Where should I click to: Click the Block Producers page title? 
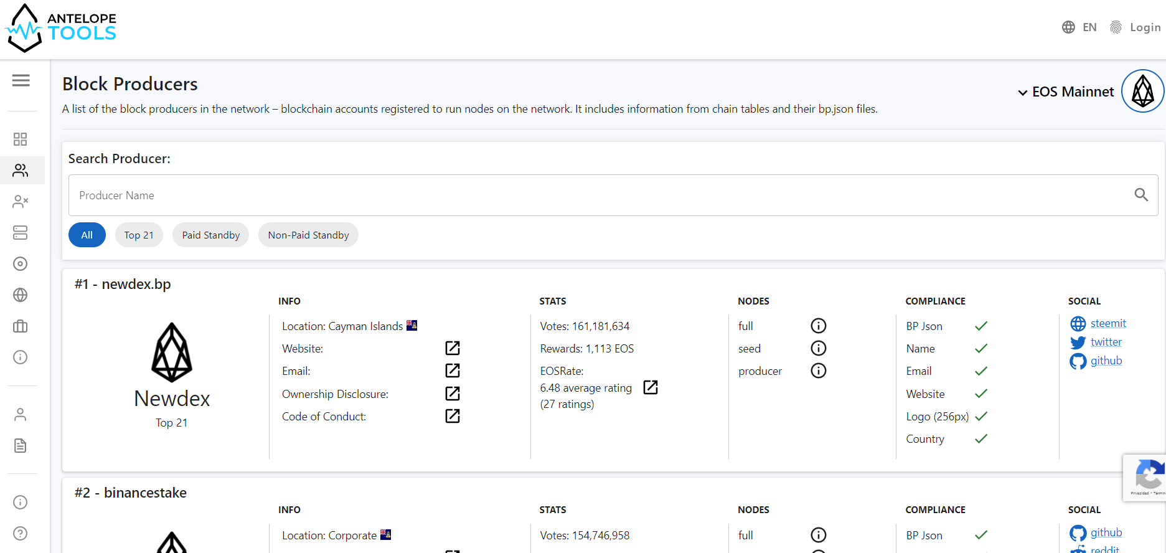(x=130, y=83)
